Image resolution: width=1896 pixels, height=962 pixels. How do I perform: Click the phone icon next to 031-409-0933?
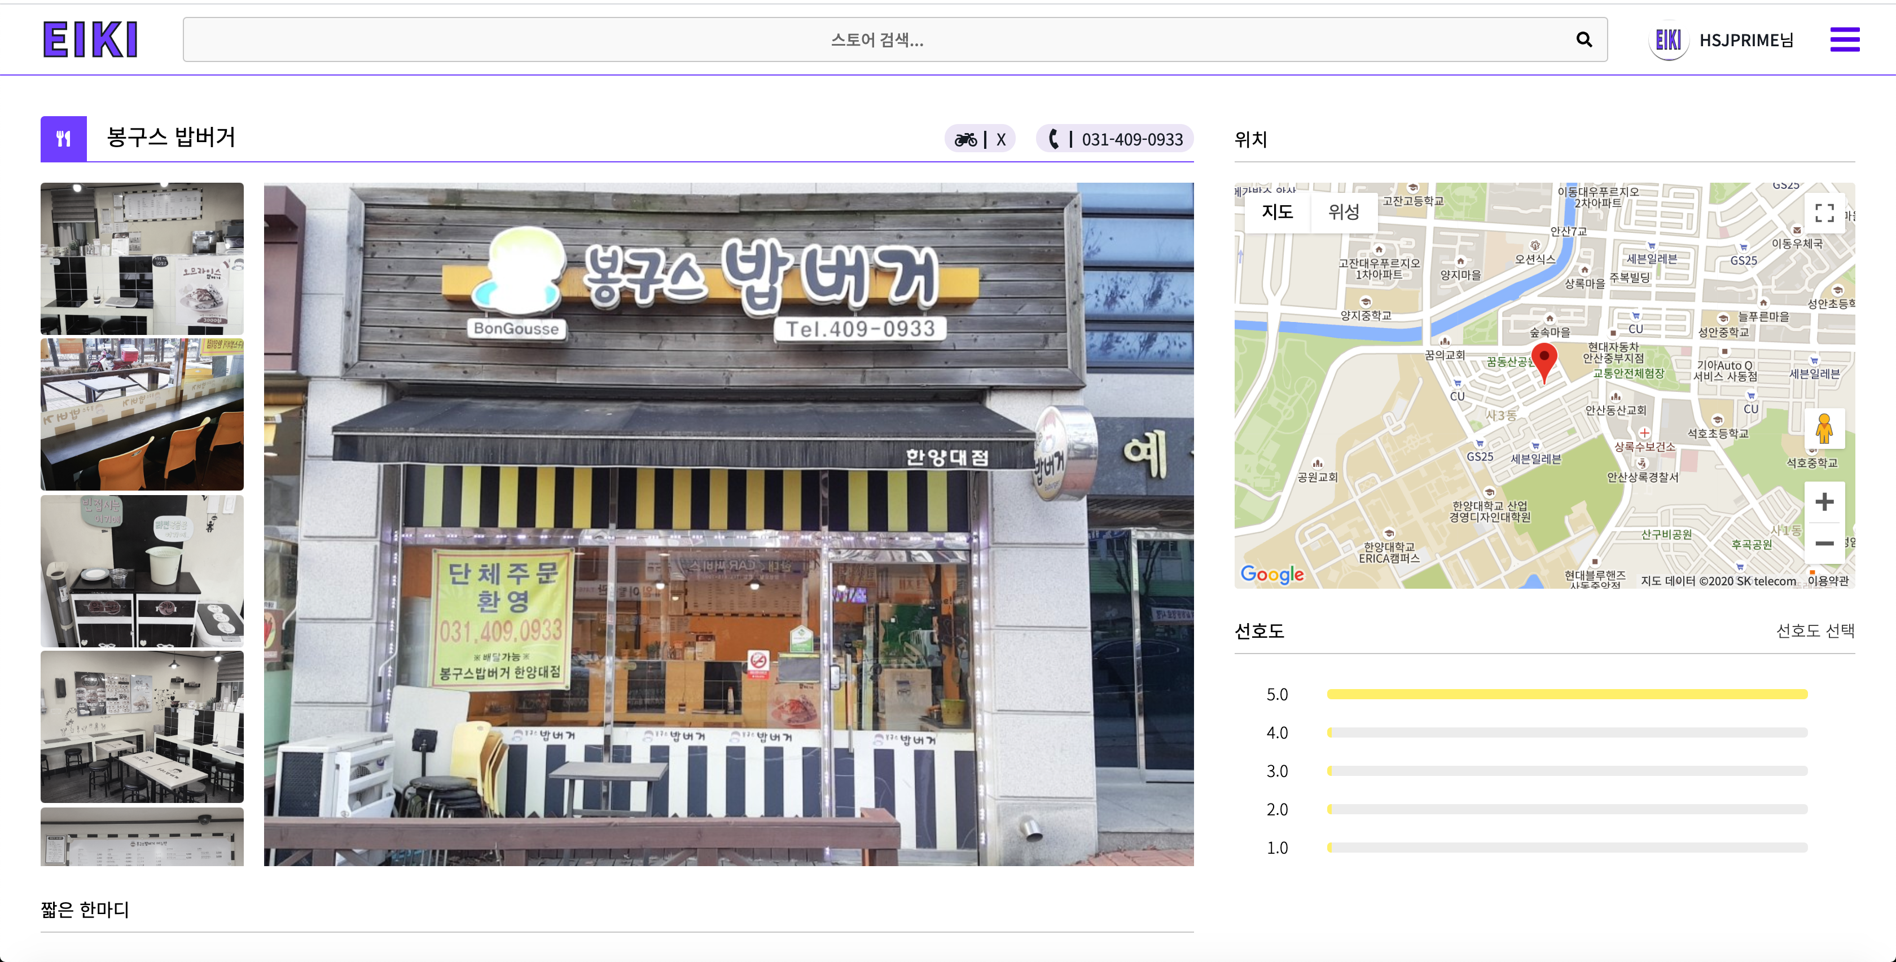[x=1054, y=139]
